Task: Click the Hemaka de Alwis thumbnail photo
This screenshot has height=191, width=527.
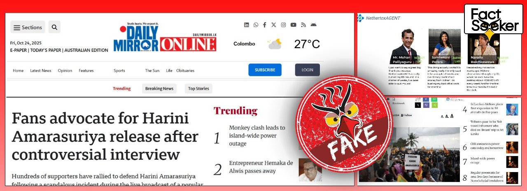Action: (310, 170)
